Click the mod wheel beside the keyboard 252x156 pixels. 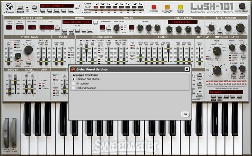(14, 133)
